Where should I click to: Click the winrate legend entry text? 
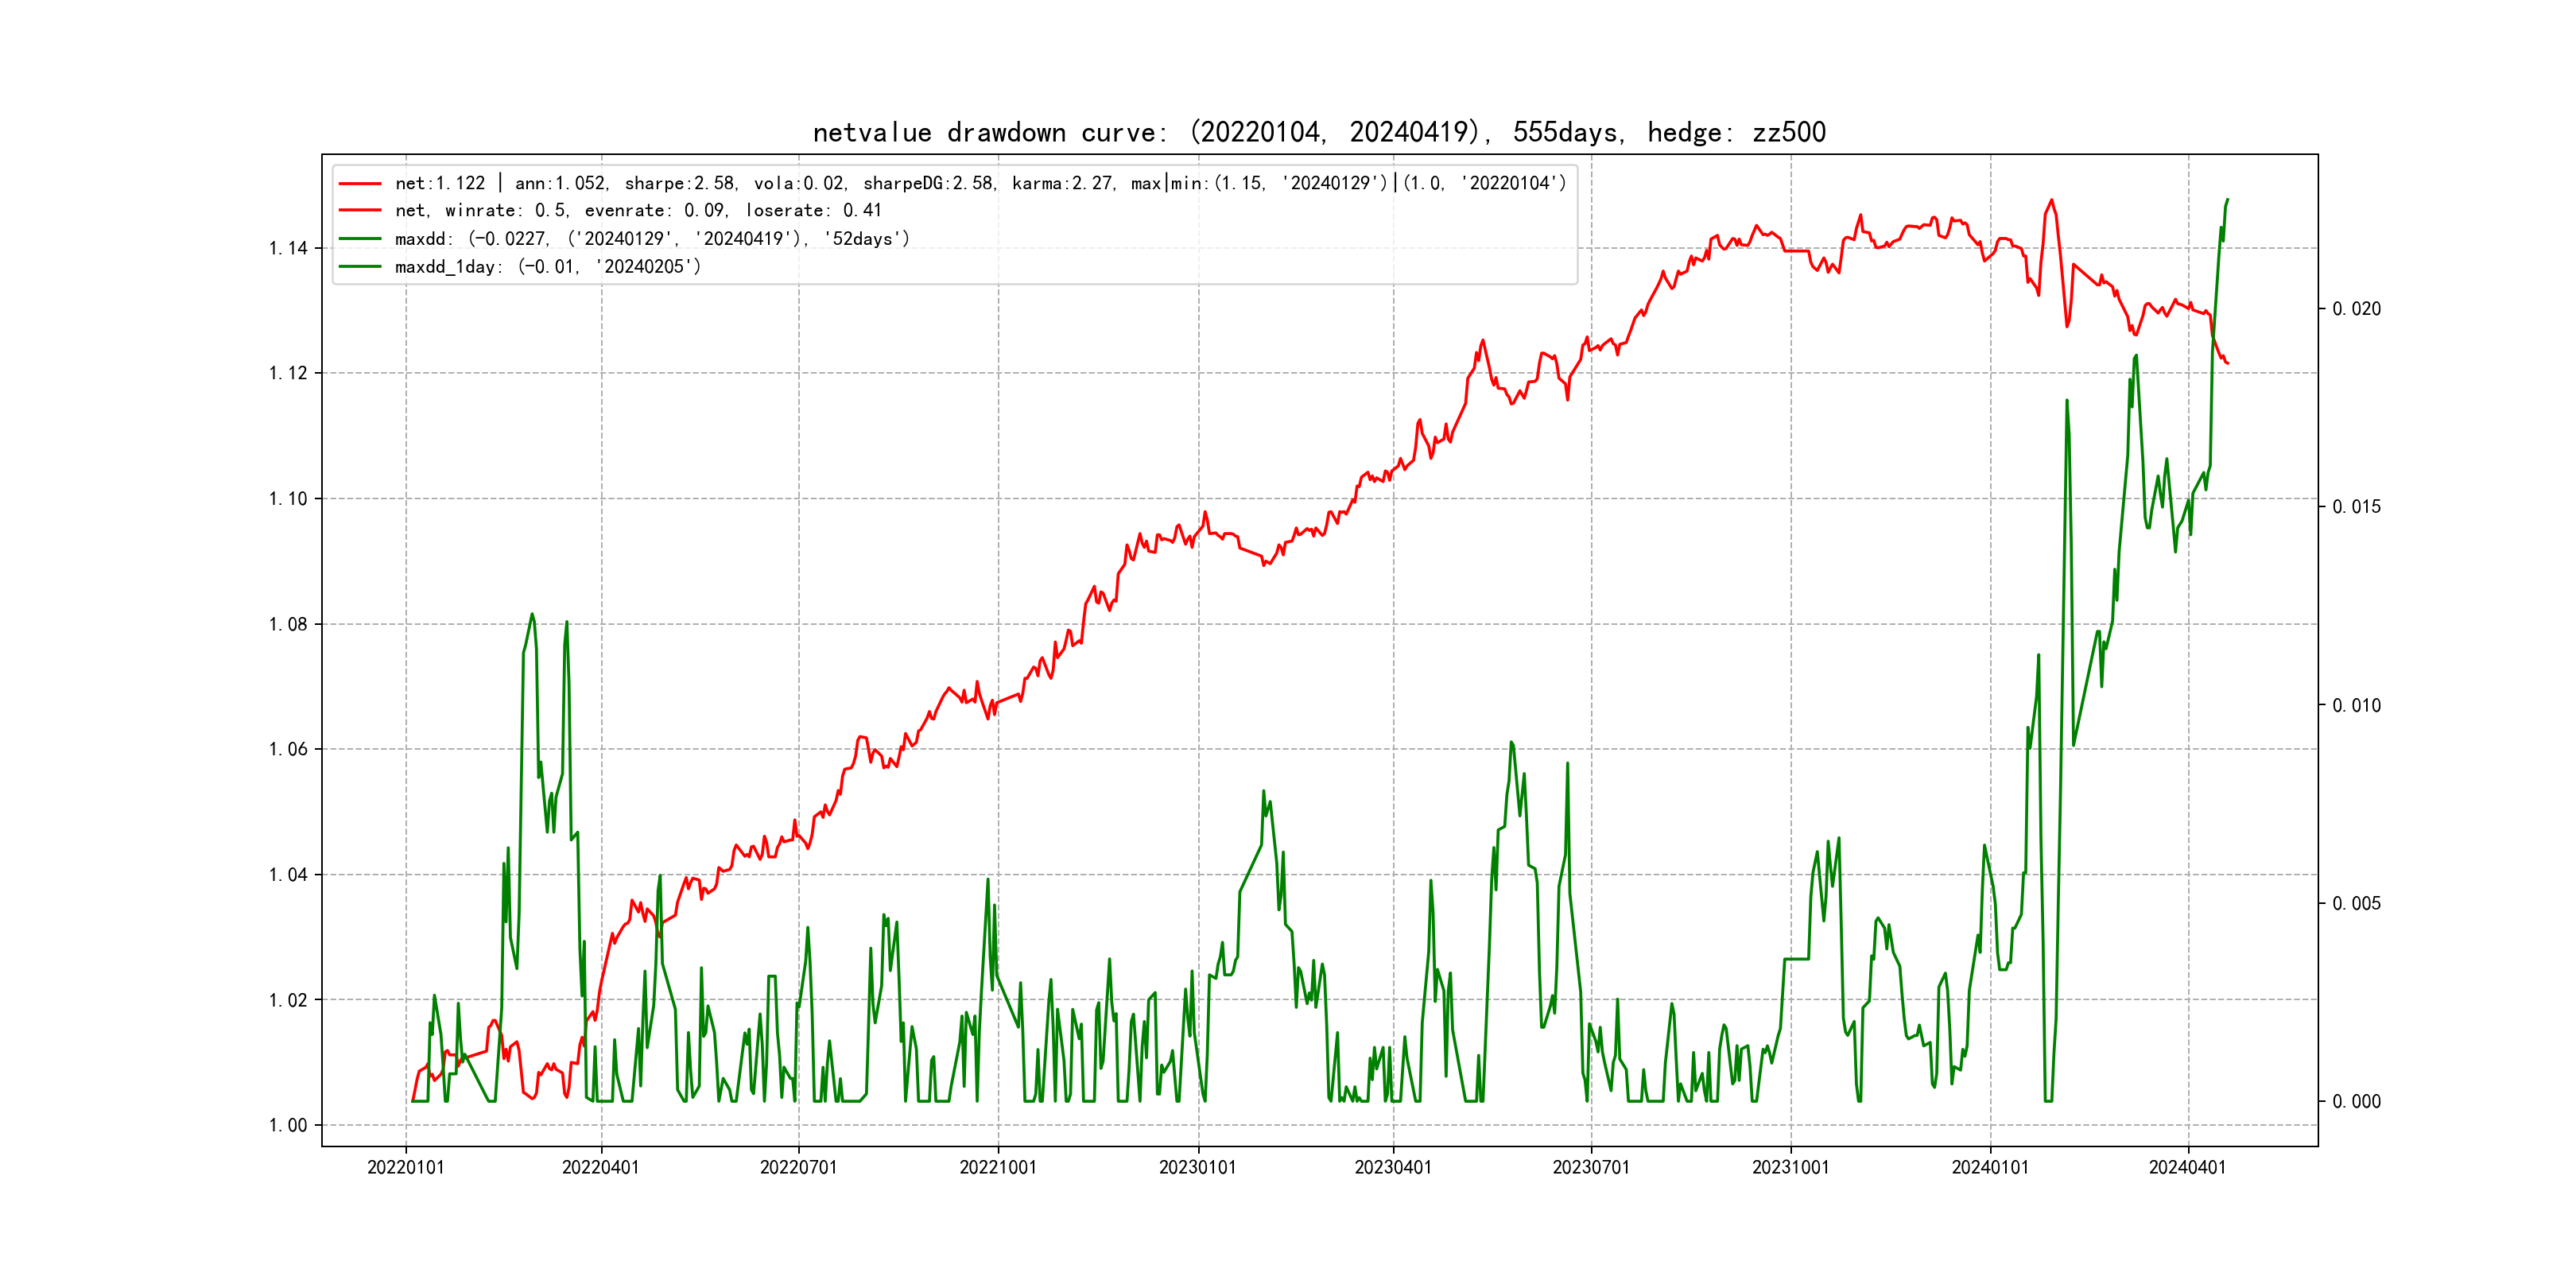pos(638,211)
